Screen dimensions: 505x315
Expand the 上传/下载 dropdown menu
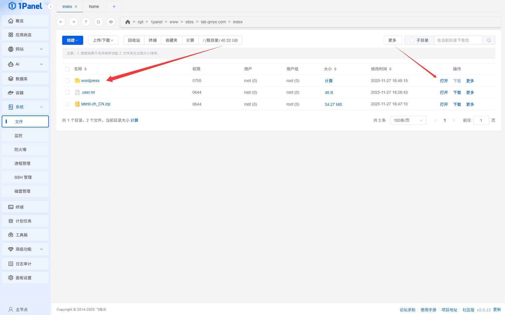[103, 40]
